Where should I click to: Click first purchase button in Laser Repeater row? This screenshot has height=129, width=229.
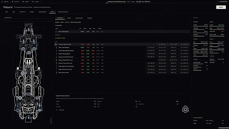[x=151, y=47]
